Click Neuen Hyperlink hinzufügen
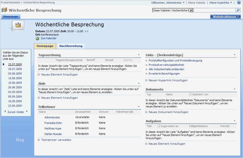Image resolution: width=243 pixels, height=158 pixels. coord(168,80)
